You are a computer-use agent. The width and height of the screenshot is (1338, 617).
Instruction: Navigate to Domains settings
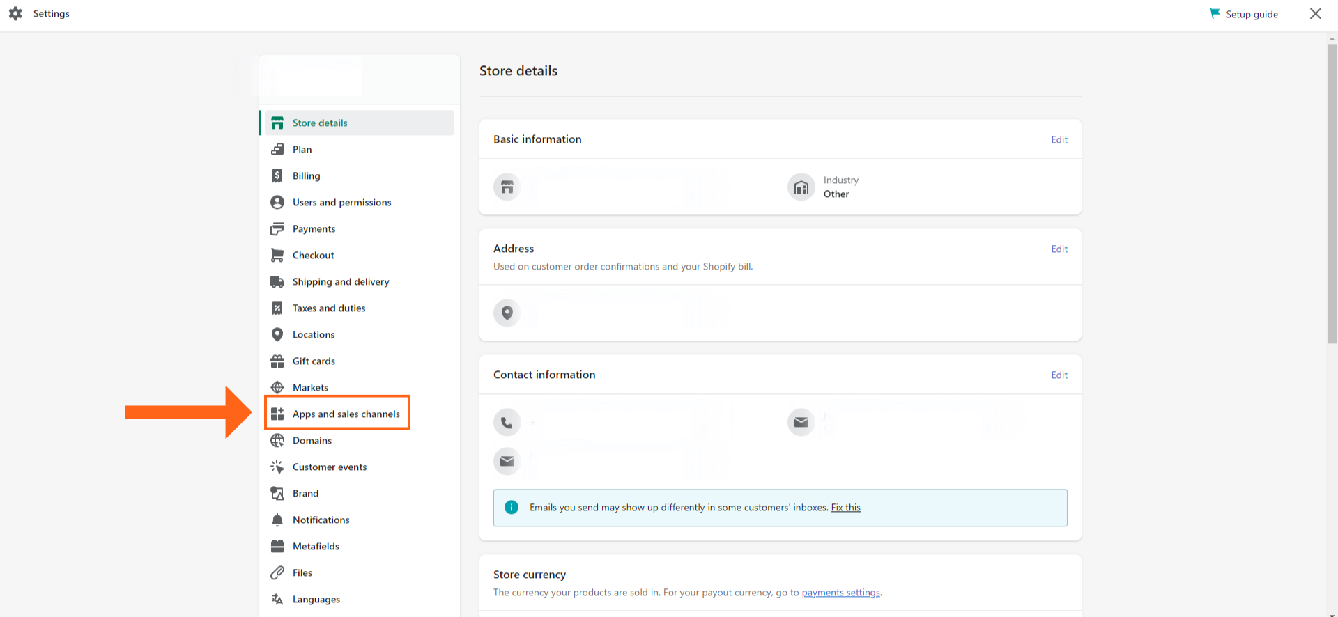click(312, 440)
